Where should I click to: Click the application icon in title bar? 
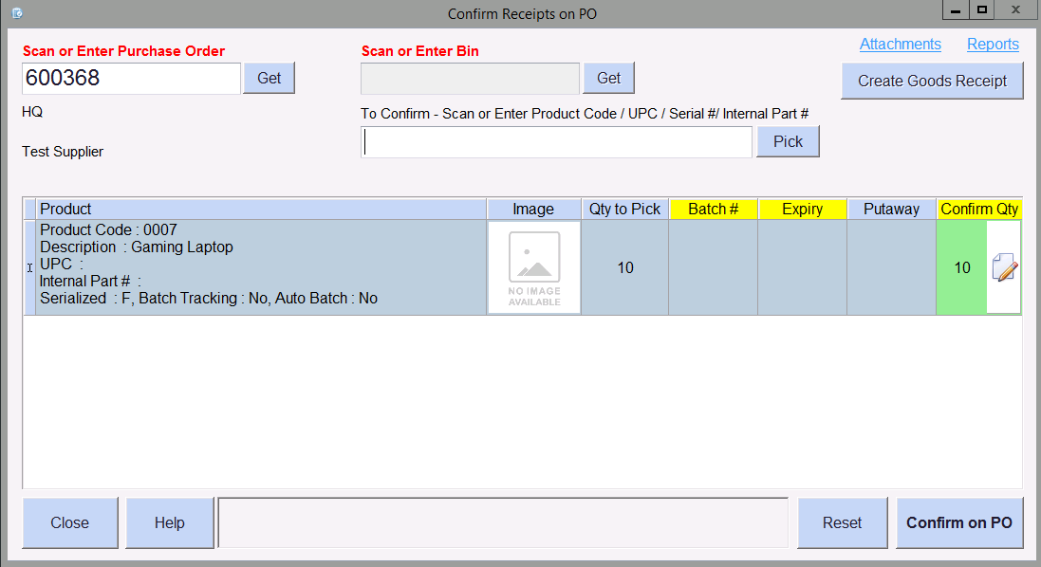click(16, 12)
